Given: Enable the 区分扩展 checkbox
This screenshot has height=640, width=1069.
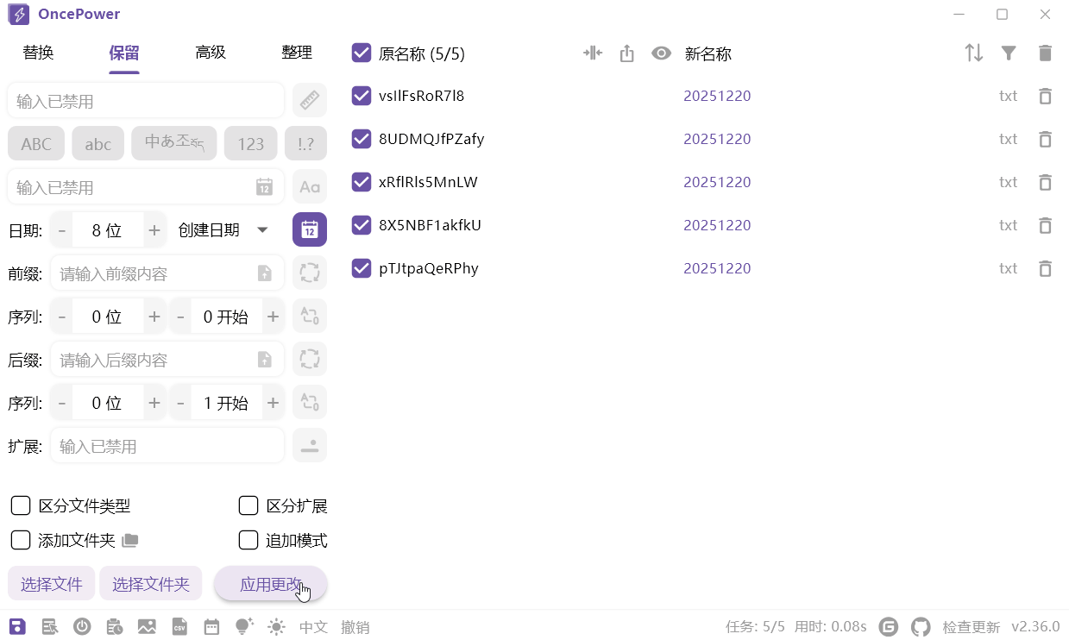Looking at the screenshot, I should (248, 505).
